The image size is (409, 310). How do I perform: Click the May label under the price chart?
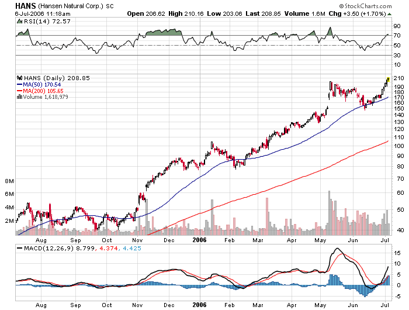pyautogui.click(x=320, y=240)
